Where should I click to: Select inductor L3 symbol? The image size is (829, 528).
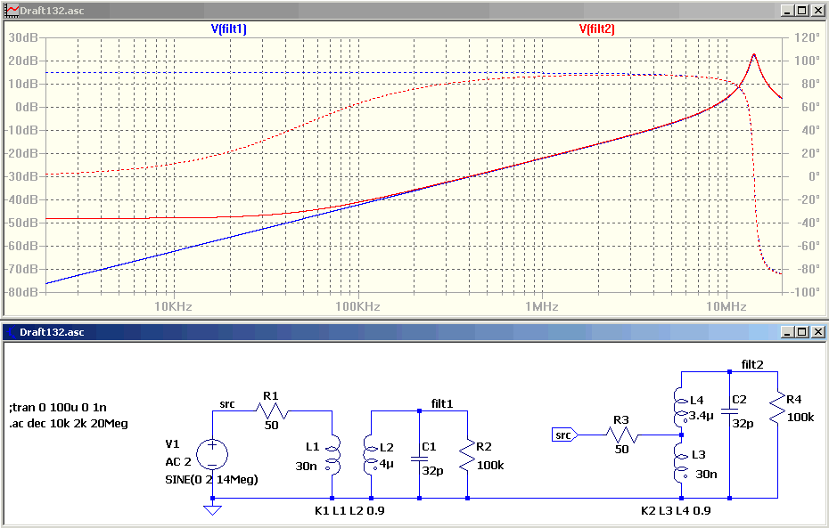coord(682,463)
